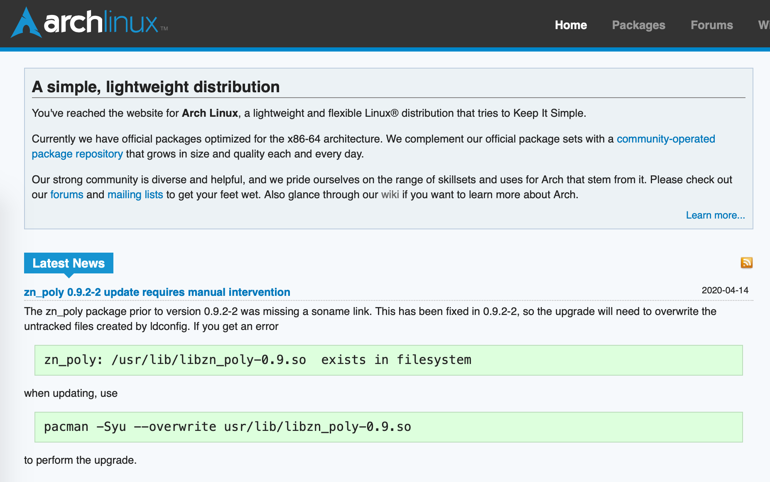Image resolution: width=770 pixels, height=482 pixels.
Task: Open the partially visible Wiki nav item
Action: (764, 25)
